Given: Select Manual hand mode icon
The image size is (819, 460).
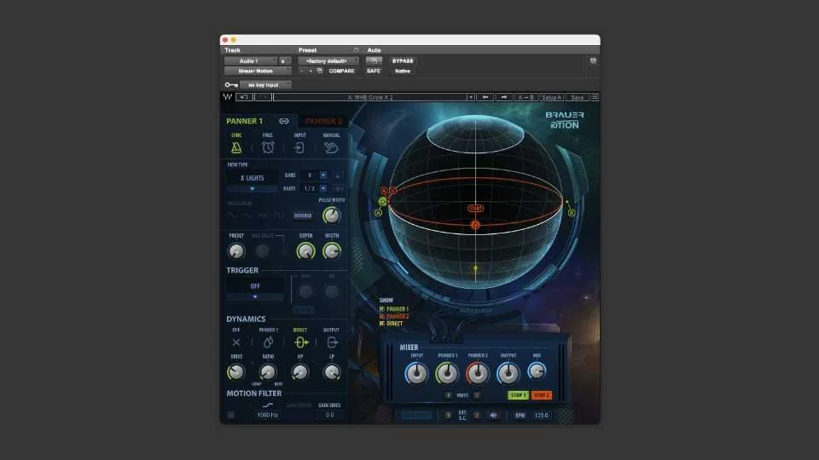Looking at the screenshot, I should tap(331, 148).
